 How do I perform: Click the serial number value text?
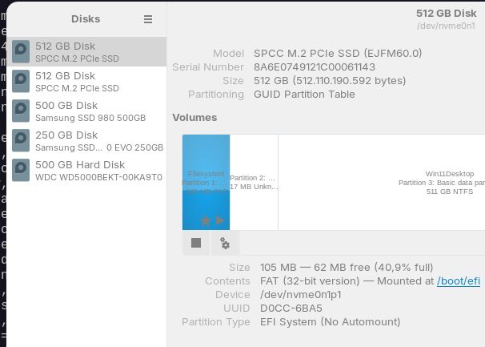point(315,67)
